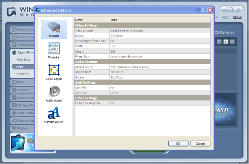This screenshot has height=164, width=249.
Task: Click the Sample Rate name cell
Action: tap(92, 72)
